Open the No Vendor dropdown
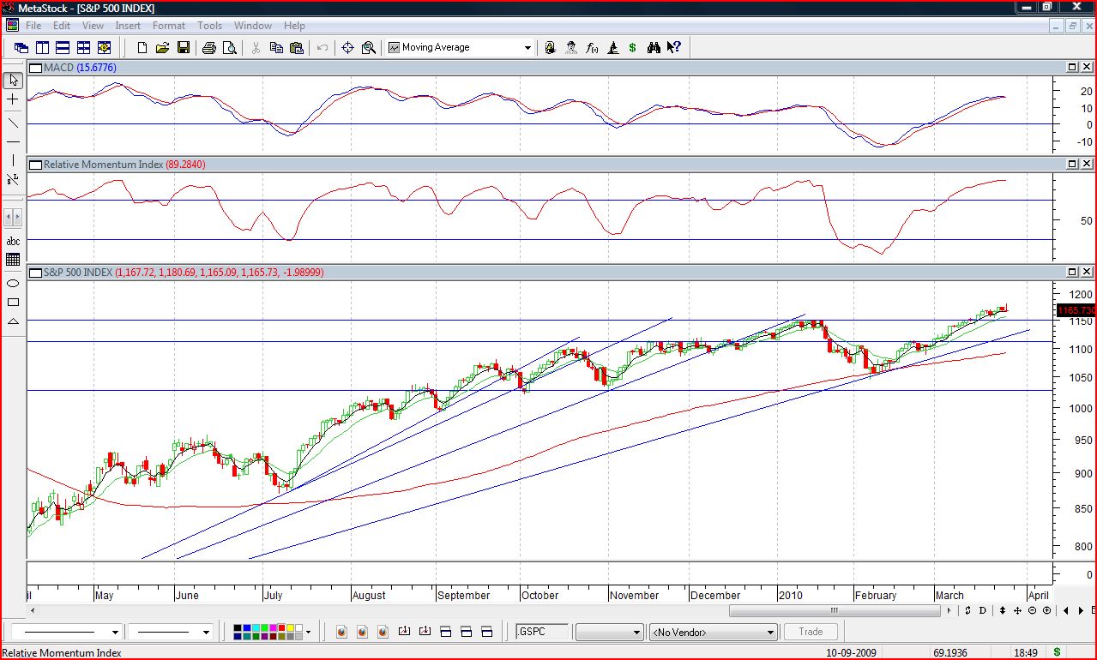The width and height of the screenshot is (1097, 660). coord(714,633)
